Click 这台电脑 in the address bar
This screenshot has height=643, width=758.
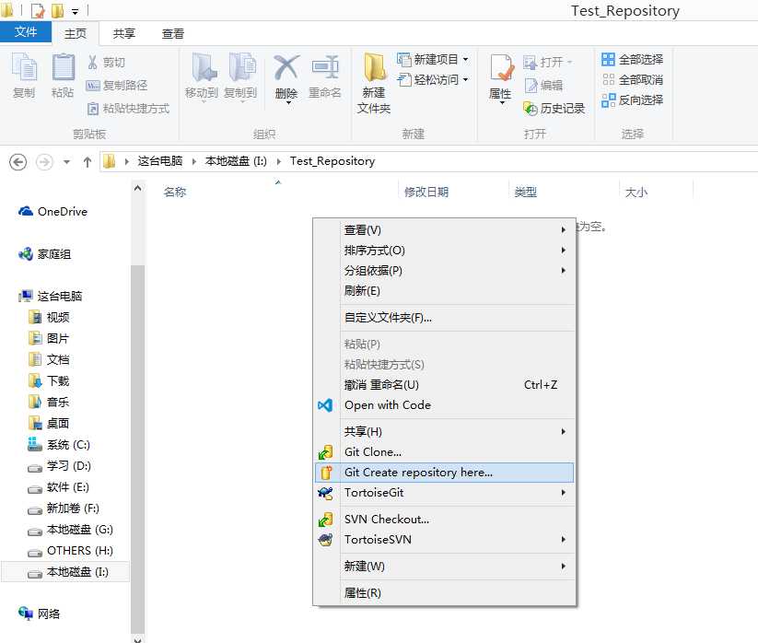click(x=160, y=161)
